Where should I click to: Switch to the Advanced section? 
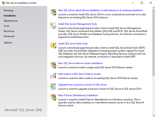(9, 36)
